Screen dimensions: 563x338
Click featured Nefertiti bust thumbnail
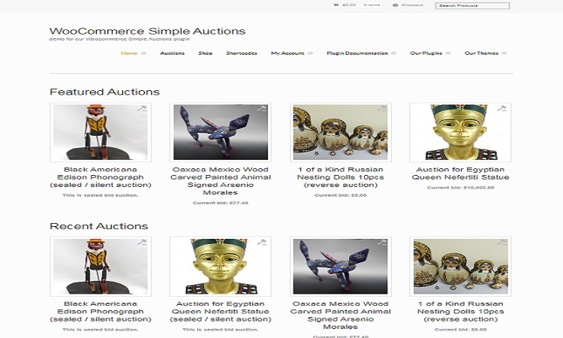coord(460,132)
